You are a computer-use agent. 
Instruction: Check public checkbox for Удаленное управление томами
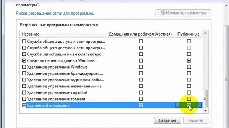tap(189, 99)
